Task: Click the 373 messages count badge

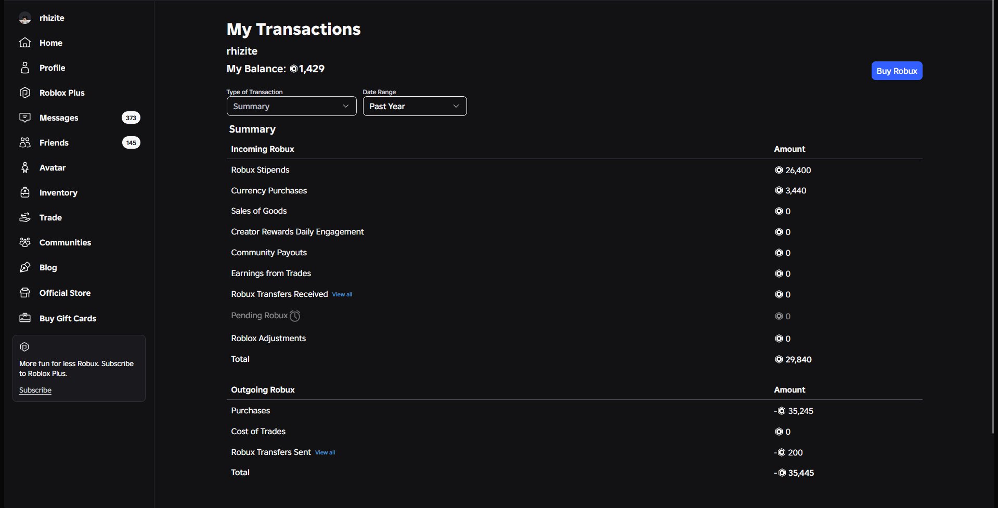Action: (x=131, y=118)
